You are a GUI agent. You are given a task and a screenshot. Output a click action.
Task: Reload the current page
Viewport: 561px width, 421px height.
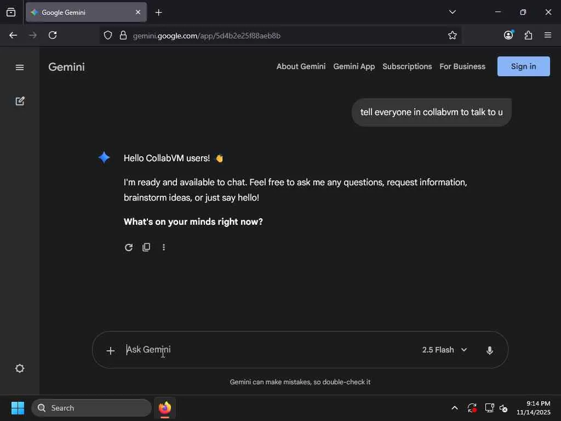53,35
